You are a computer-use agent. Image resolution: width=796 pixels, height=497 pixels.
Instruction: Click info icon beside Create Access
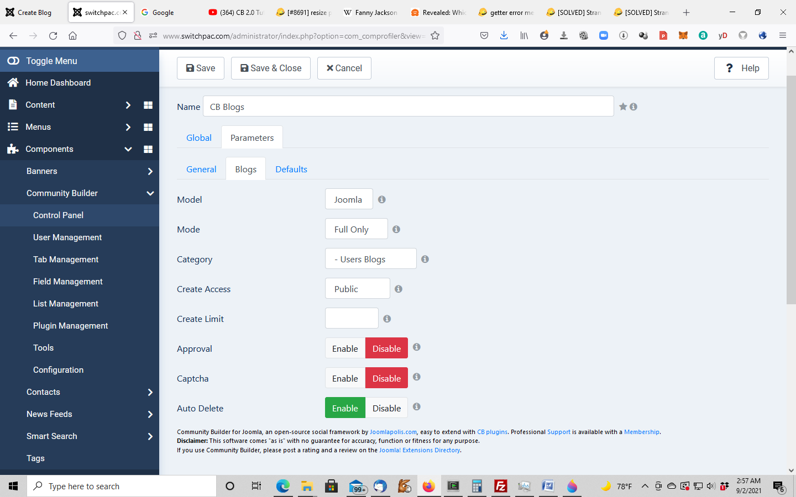[x=399, y=289]
